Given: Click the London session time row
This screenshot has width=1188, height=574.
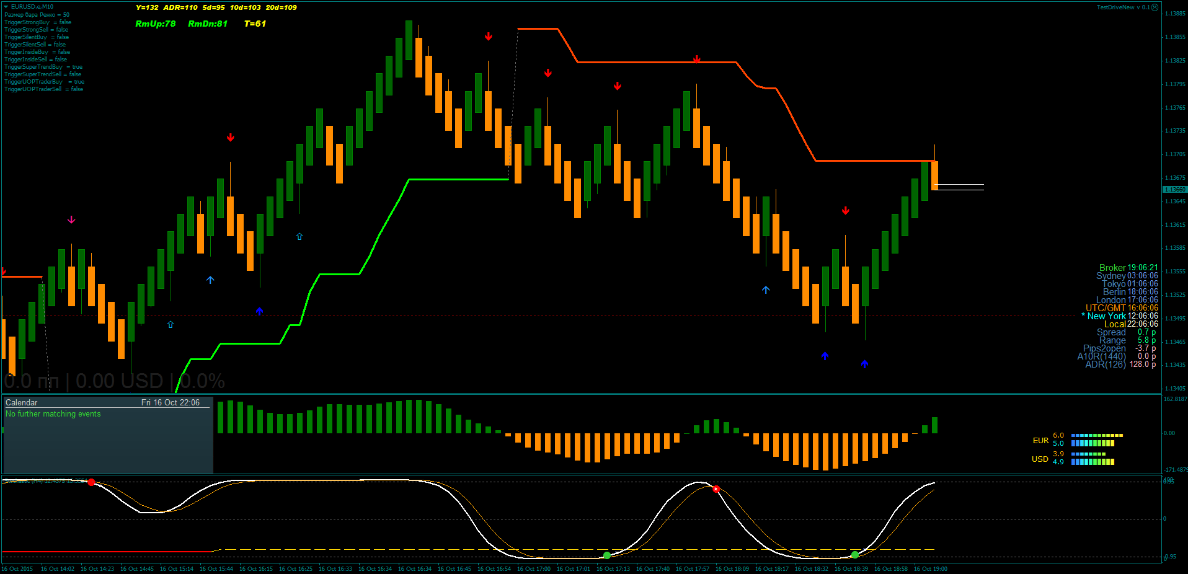Looking at the screenshot, I should pyautogui.click(x=1127, y=300).
